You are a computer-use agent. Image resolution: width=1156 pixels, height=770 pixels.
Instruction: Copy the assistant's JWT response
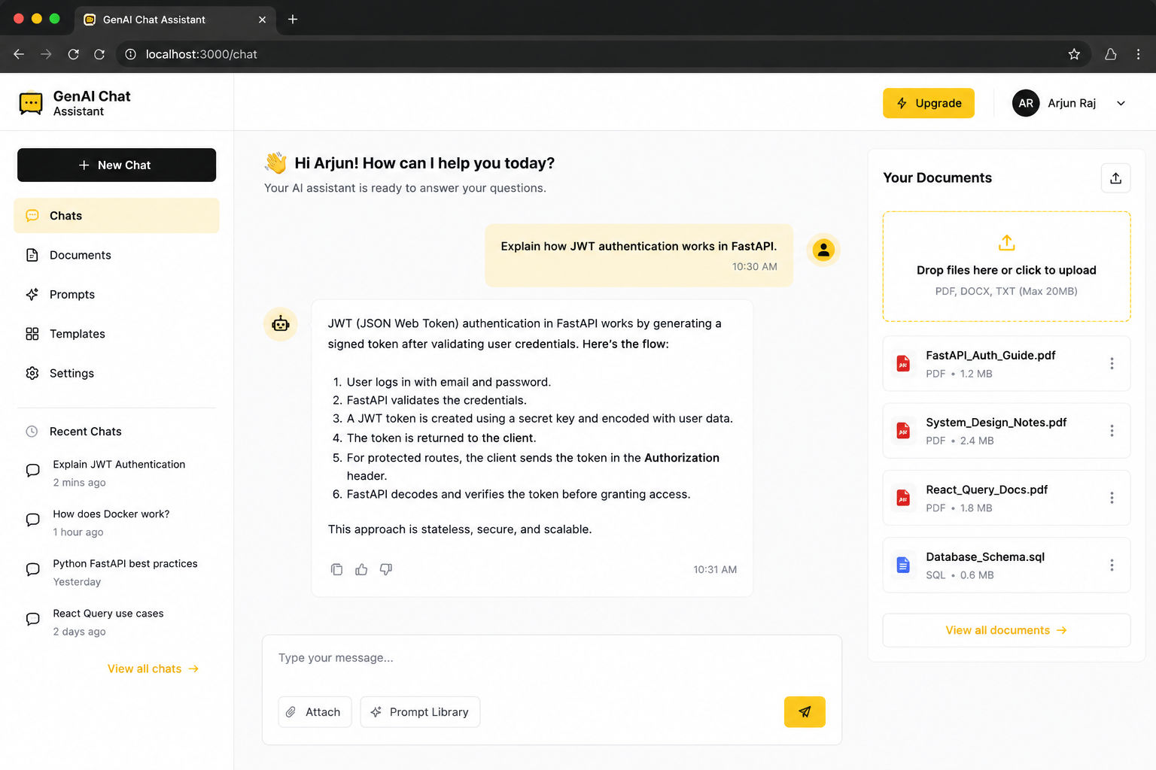[336, 569]
